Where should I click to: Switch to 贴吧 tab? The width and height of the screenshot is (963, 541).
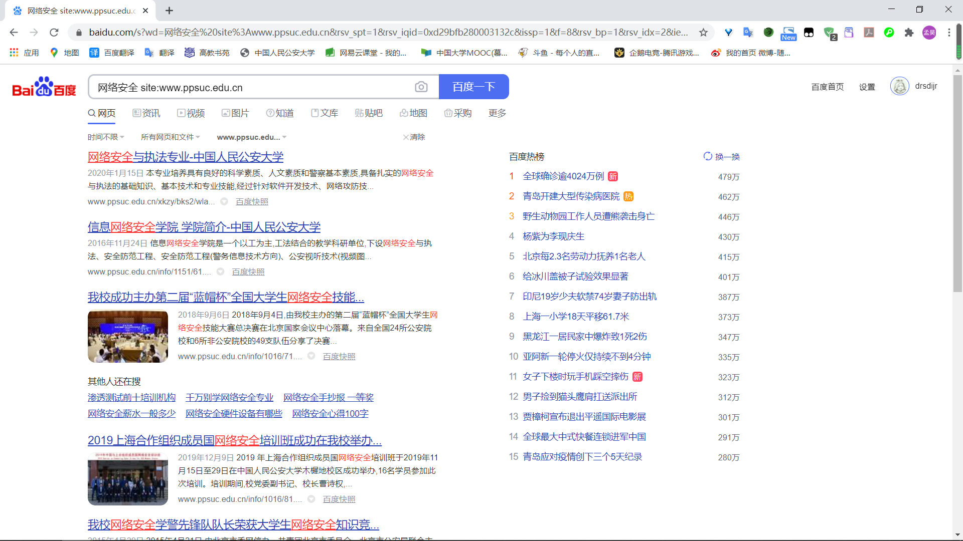coord(369,113)
